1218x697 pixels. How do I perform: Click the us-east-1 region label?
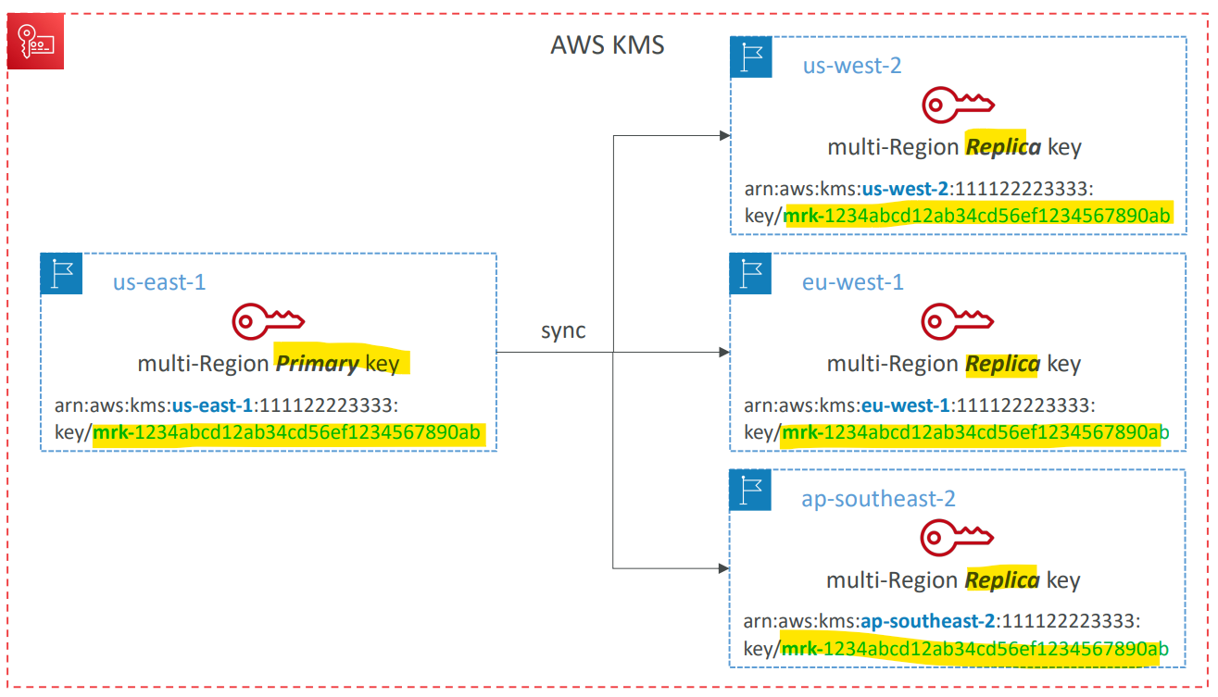(x=159, y=281)
